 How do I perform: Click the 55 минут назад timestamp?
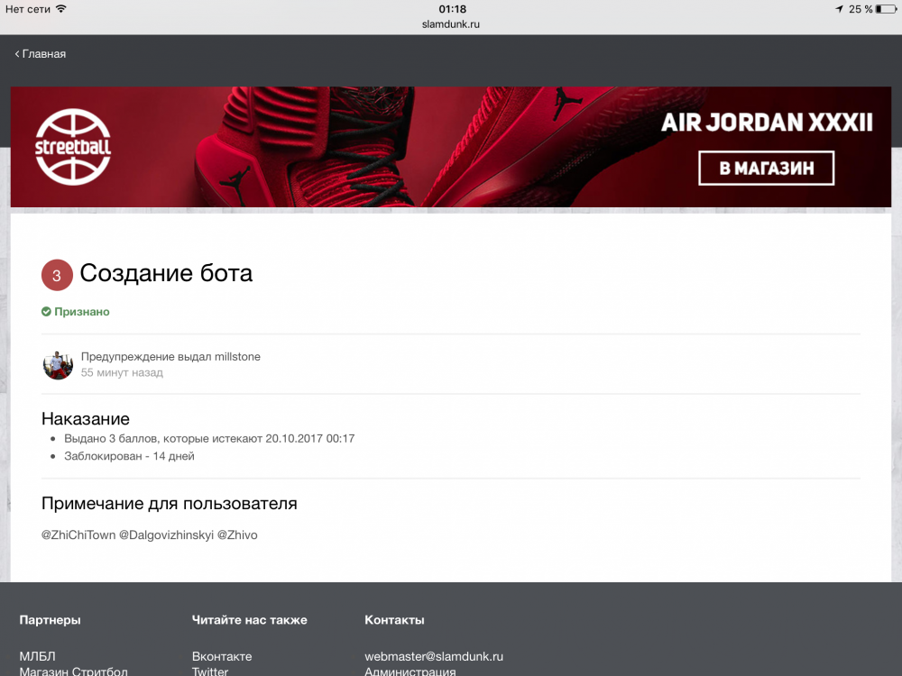[x=122, y=373]
